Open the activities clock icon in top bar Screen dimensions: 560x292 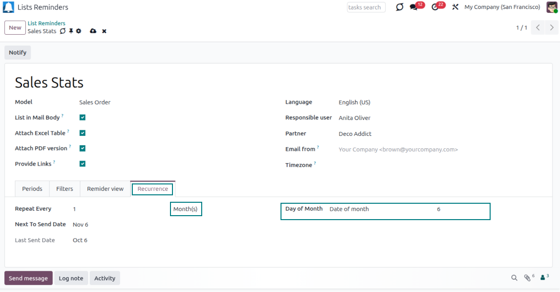435,7
